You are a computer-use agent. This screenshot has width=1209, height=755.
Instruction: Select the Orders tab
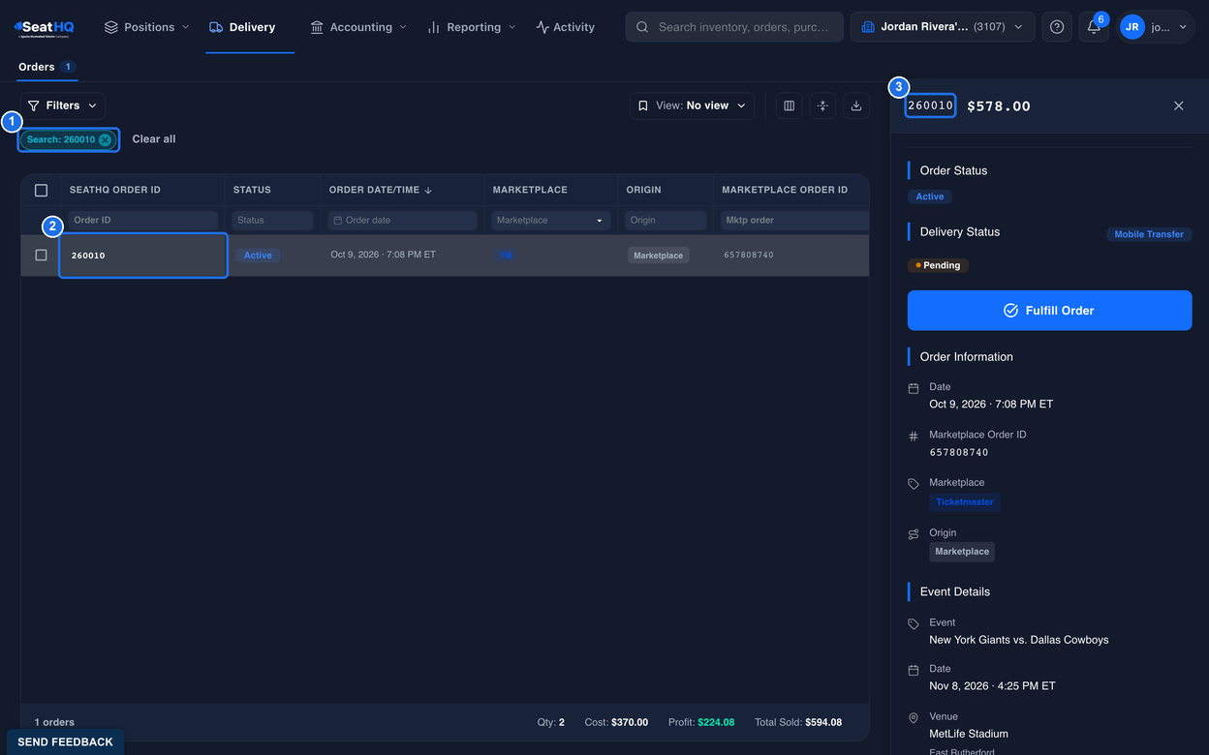[x=46, y=67]
